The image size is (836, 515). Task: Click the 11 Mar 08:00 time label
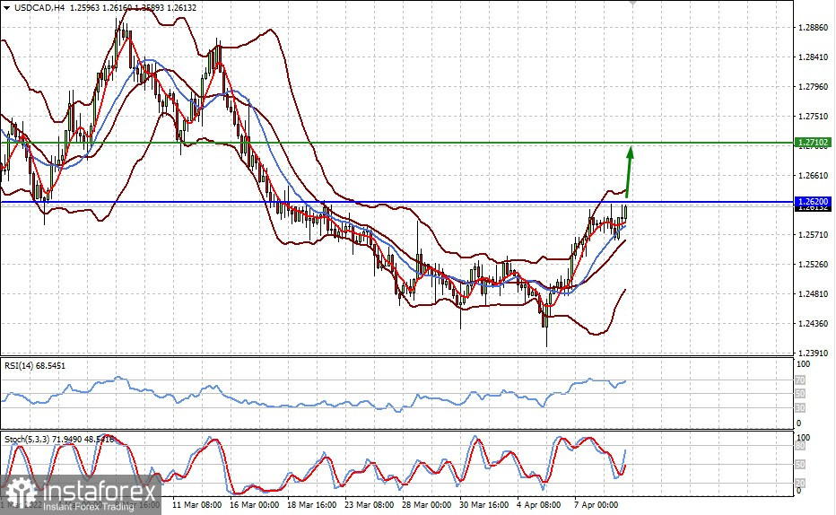(197, 505)
